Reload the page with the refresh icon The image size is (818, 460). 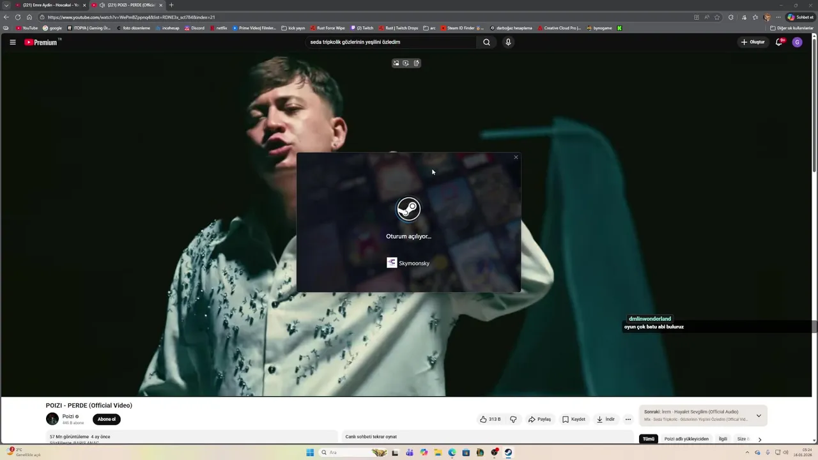[18, 17]
